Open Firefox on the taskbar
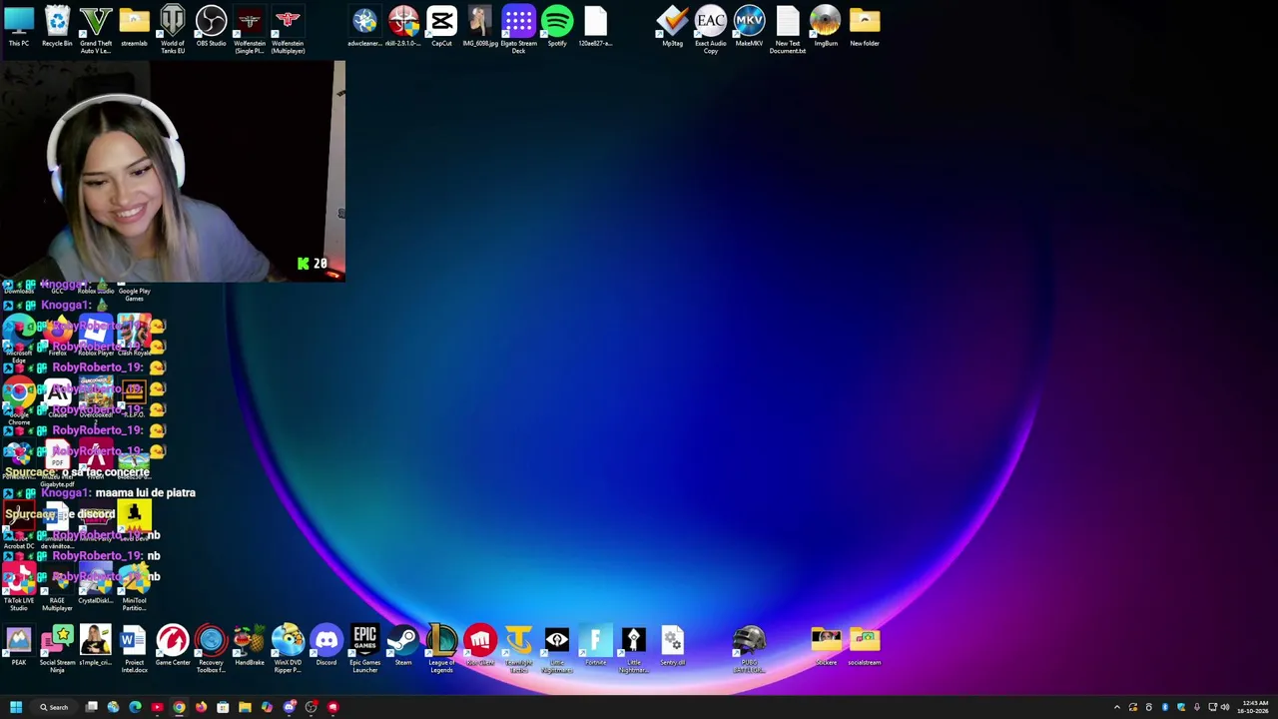The image size is (1278, 719). tap(201, 707)
